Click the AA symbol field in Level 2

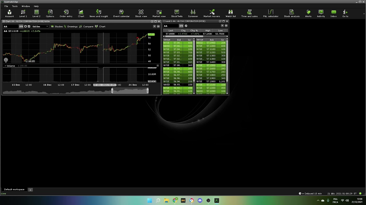171,26
